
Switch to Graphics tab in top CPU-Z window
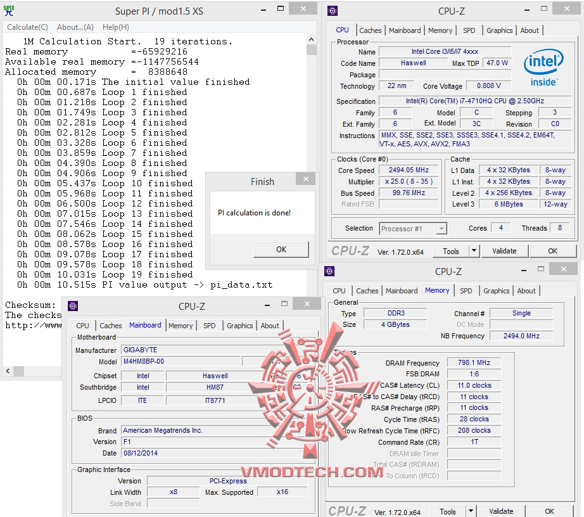[x=500, y=30]
